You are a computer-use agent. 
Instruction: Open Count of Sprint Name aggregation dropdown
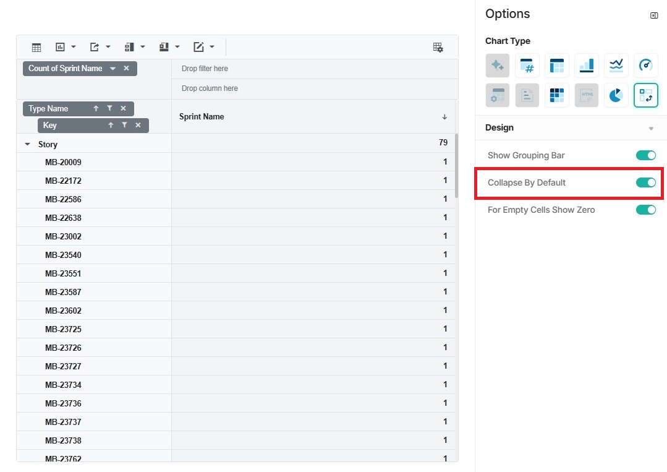click(x=113, y=69)
